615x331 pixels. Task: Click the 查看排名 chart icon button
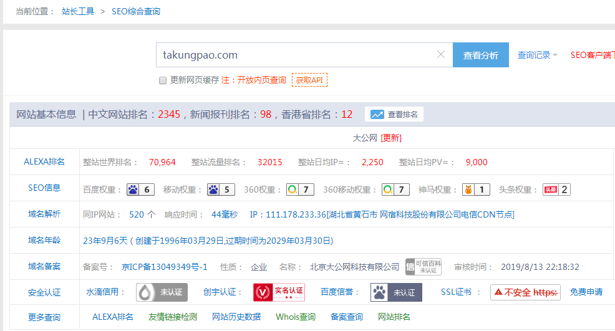pos(394,114)
